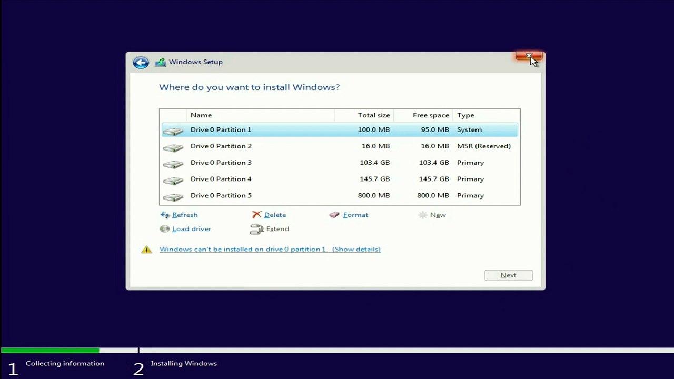Click the Primary type of Partition 5

point(470,195)
